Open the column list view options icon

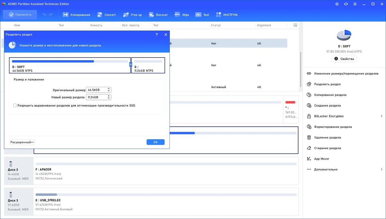coord(295,25)
